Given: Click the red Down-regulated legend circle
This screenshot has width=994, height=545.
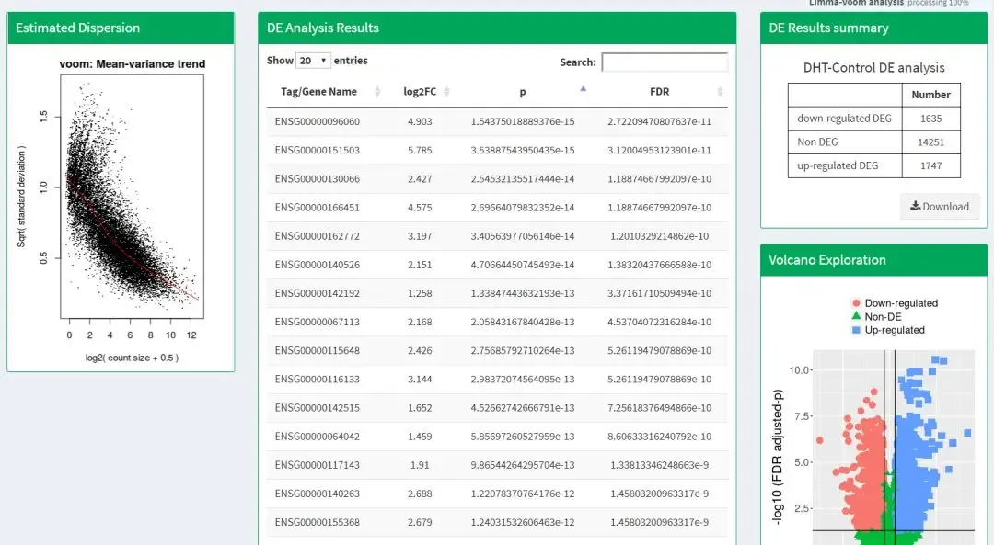Looking at the screenshot, I should click(856, 303).
